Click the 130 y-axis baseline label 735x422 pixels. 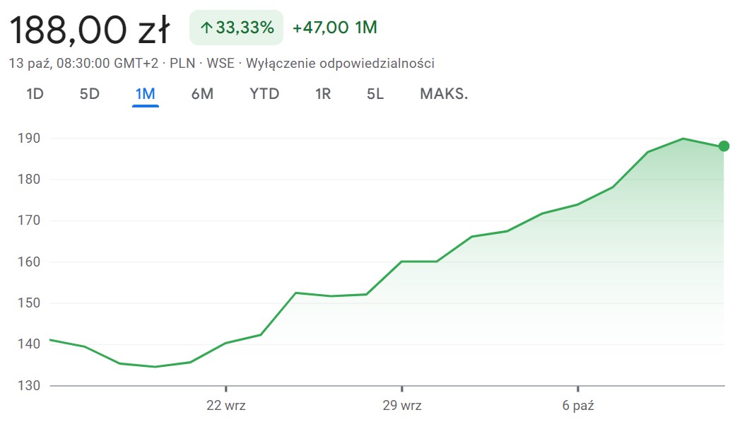(29, 386)
